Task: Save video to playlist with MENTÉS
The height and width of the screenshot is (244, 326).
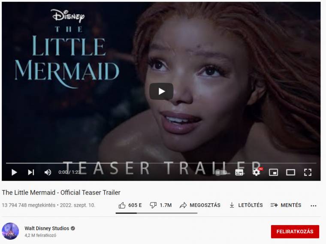Action: click(x=286, y=205)
